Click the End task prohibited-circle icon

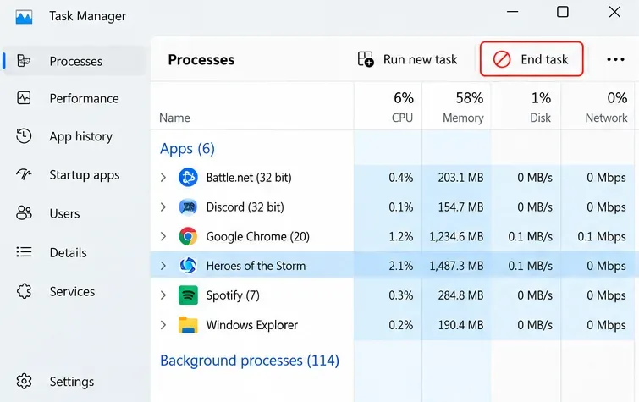tap(502, 59)
